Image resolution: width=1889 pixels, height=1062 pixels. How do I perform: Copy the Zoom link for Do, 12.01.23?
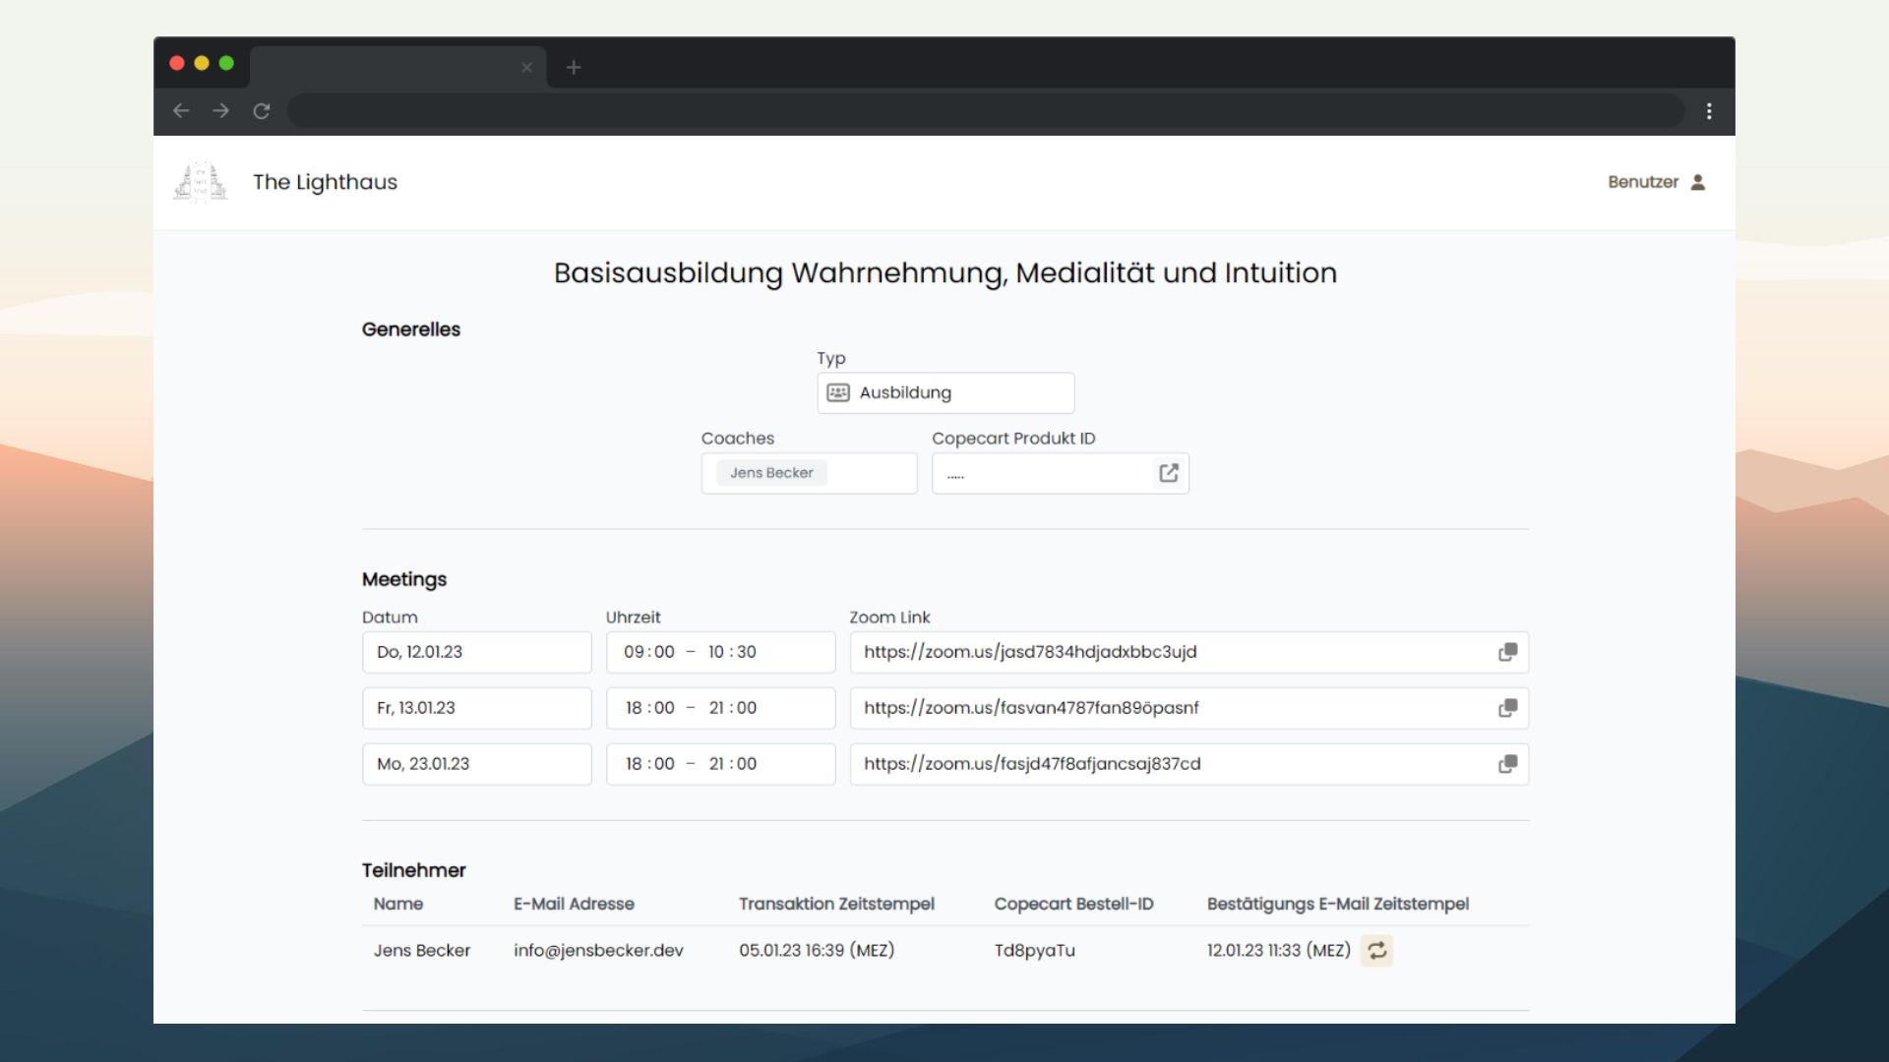tap(1506, 652)
